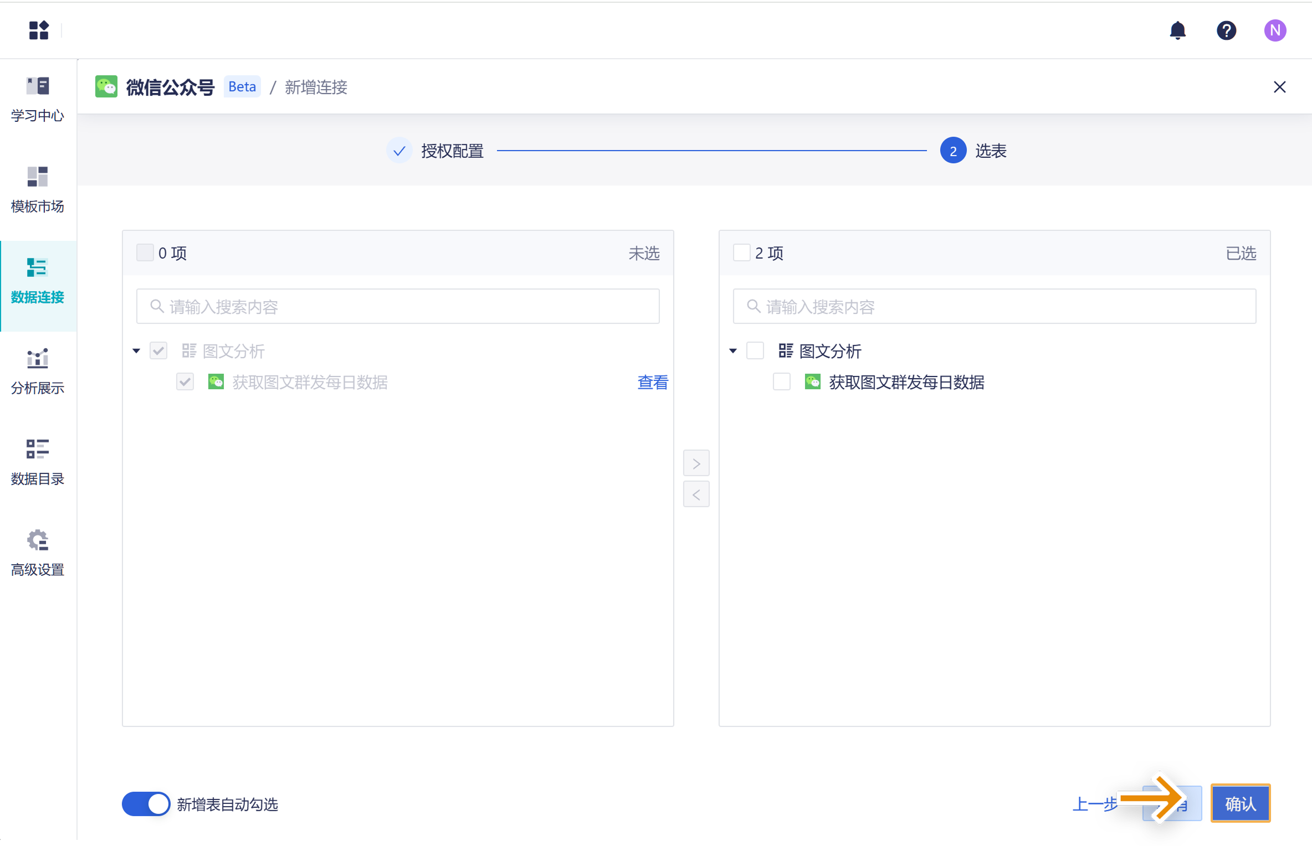Open the help question mark icon
Viewport: 1312px width, 846px height.
point(1226,30)
